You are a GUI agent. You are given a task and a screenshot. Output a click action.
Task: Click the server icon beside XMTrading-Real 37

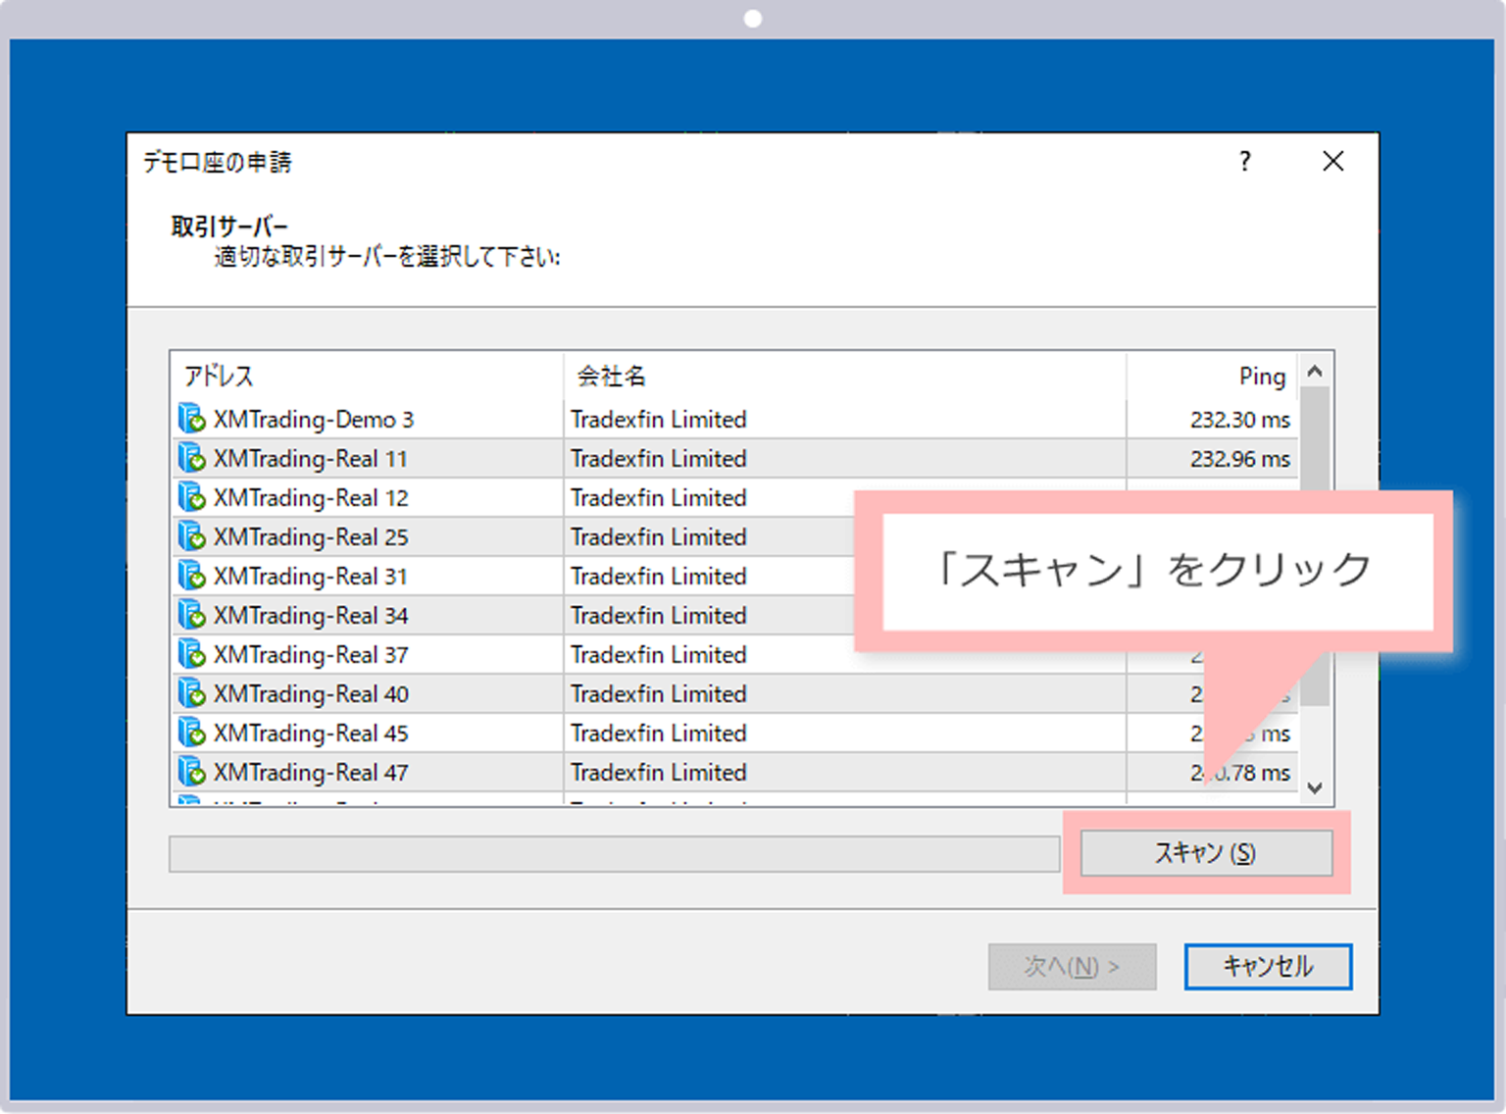tap(192, 654)
